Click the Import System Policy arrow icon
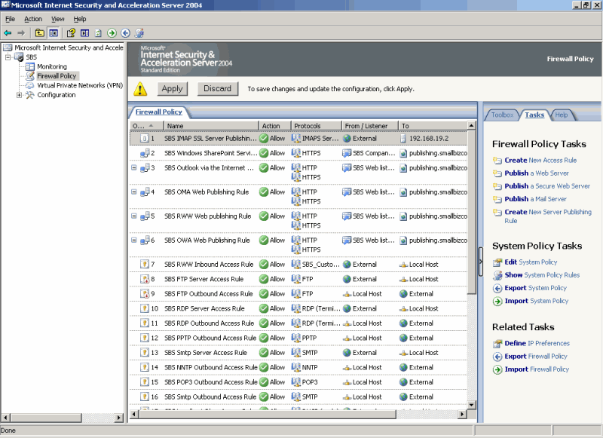The image size is (603, 438). [497, 302]
